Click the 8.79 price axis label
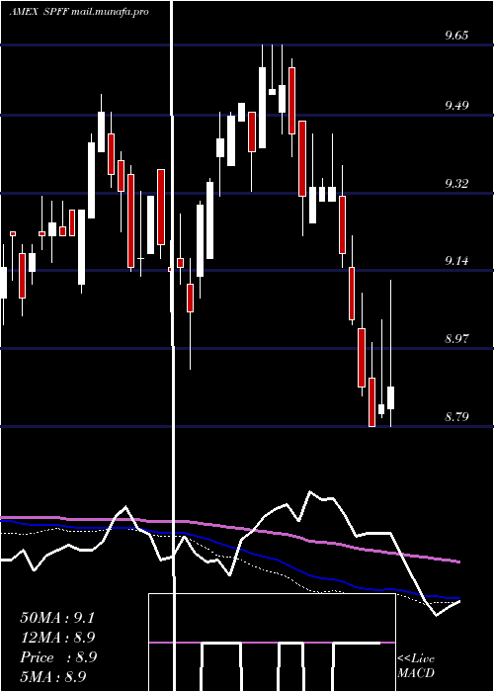 [456, 416]
